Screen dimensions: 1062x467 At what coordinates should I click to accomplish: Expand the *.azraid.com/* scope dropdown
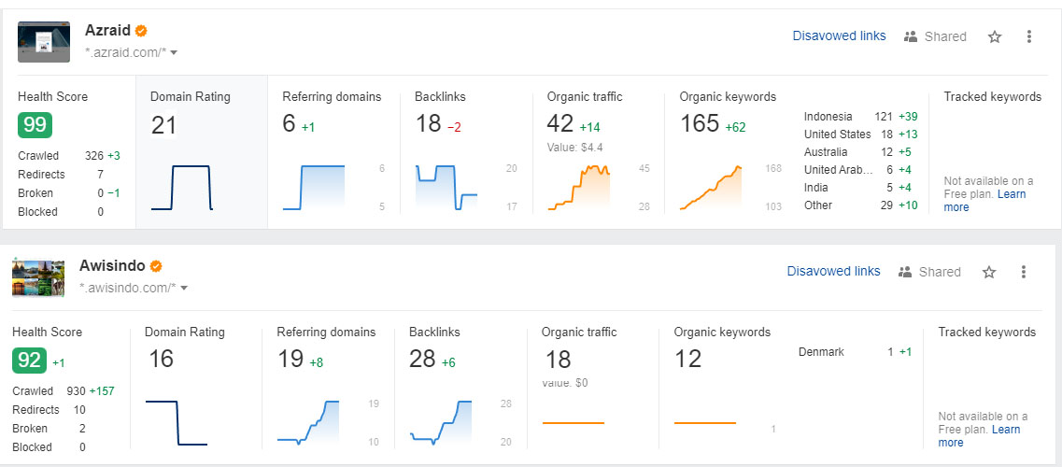(174, 52)
